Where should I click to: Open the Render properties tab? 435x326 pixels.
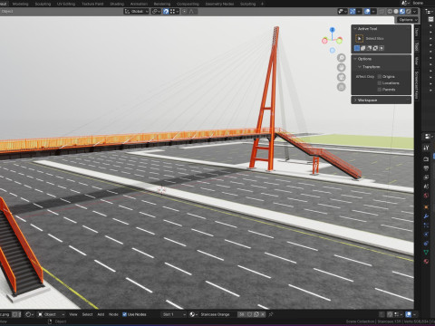[x=426, y=159]
